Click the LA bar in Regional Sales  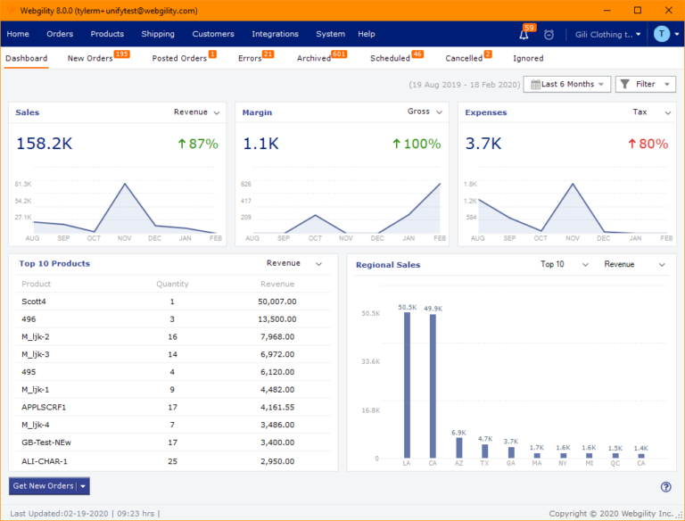click(407, 385)
